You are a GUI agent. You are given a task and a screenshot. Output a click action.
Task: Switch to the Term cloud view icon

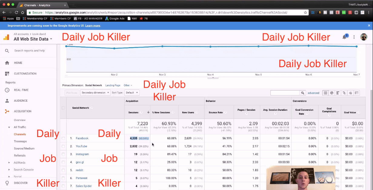[x=350, y=93]
